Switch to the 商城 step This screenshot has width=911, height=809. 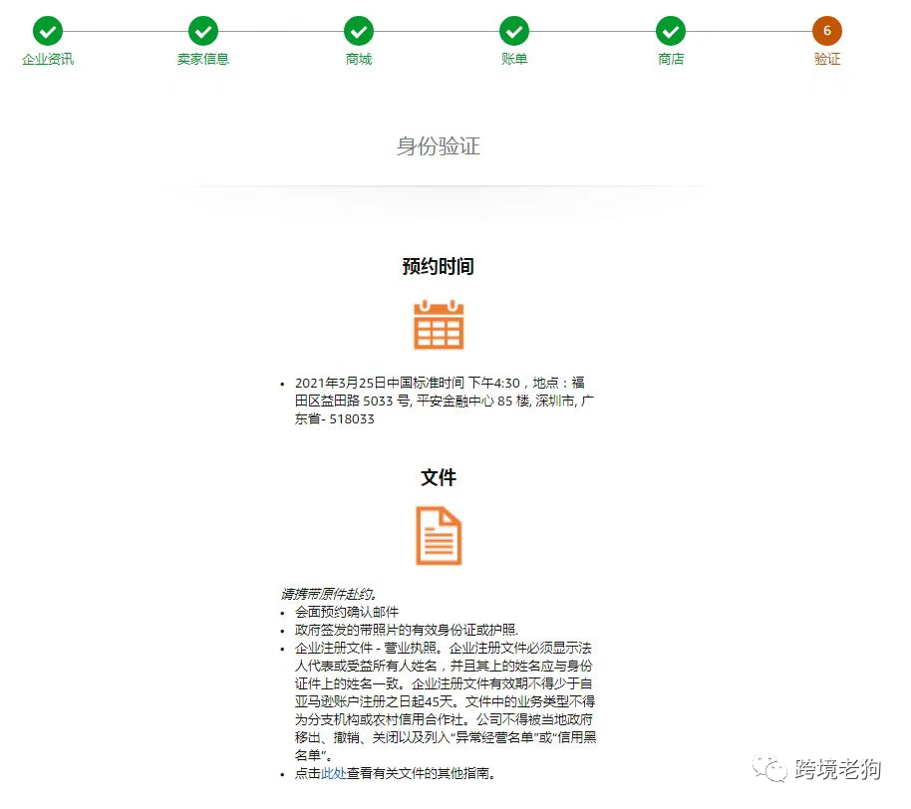(x=358, y=59)
